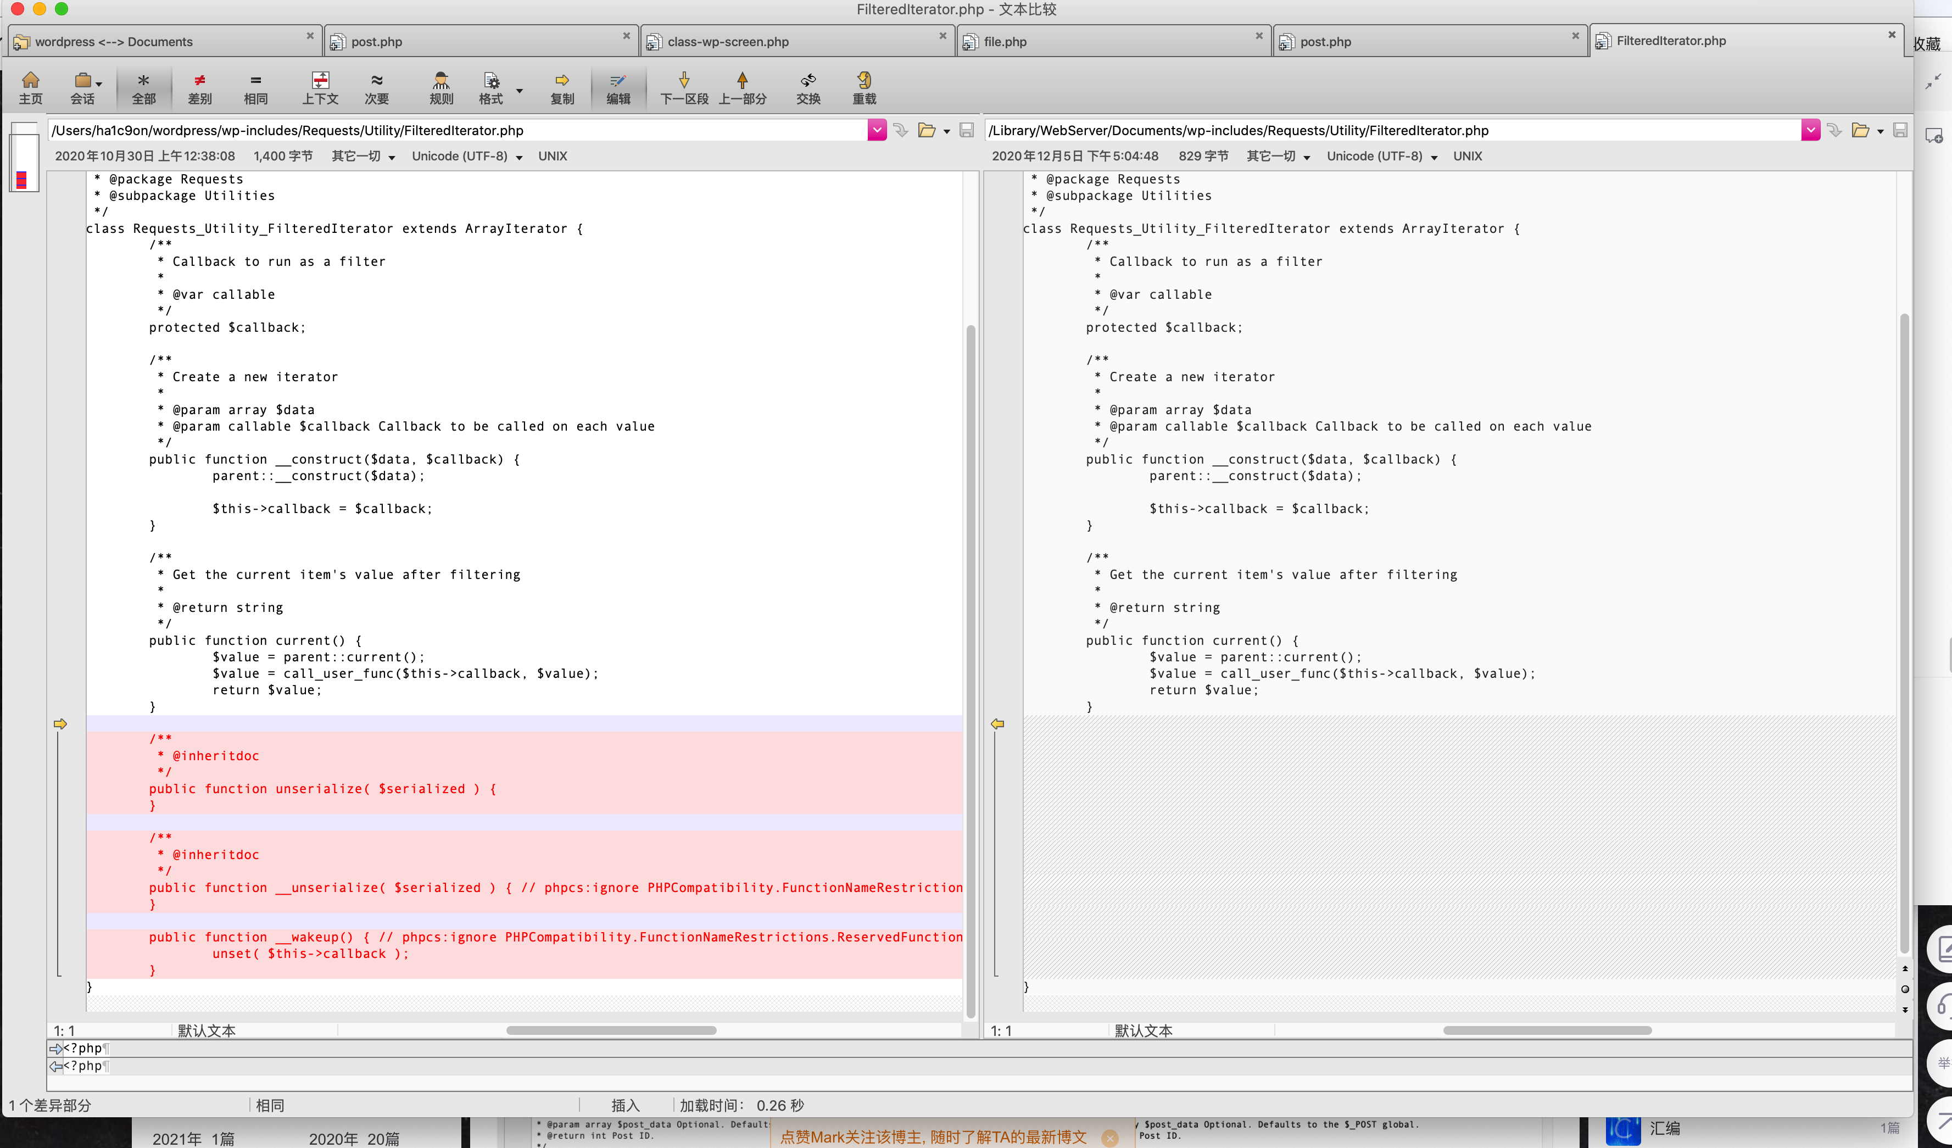Switch to the first post.php tab
The height and width of the screenshot is (1148, 1952).
tap(480, 41)
